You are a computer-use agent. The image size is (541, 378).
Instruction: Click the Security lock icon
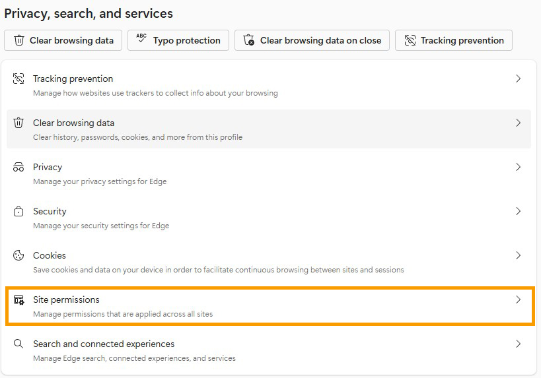click(x=18, y=212)
